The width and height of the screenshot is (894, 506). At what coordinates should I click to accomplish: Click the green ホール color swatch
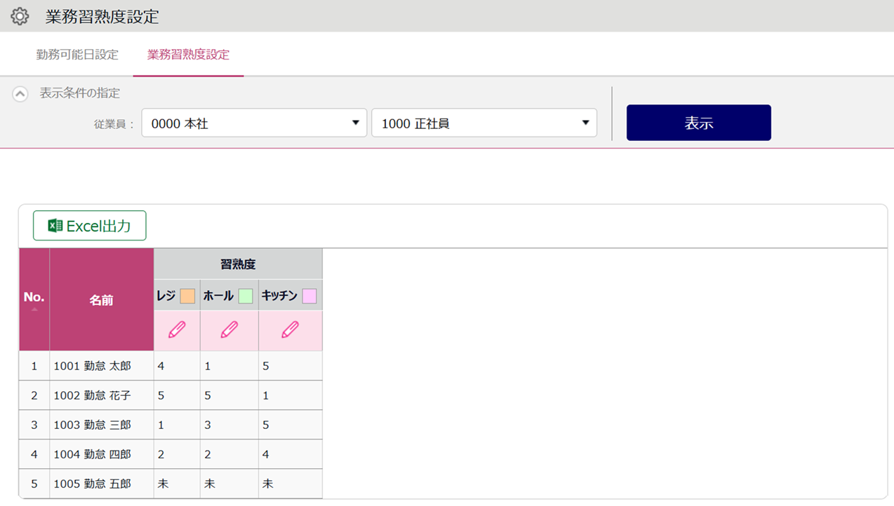(x=246, y=296)
